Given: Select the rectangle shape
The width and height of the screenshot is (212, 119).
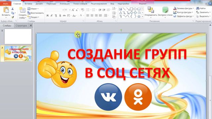Looking at the screenshot, I should pos(132,9).
